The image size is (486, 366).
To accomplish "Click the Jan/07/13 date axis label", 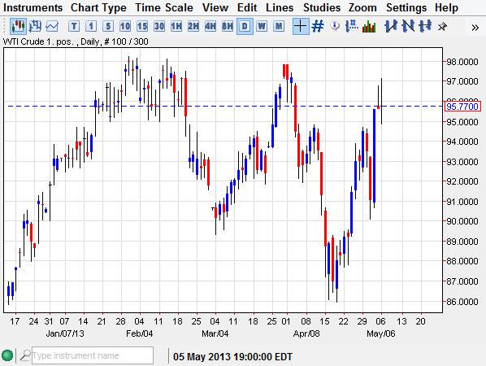I will pyautogui.click(x=65, y=333).
